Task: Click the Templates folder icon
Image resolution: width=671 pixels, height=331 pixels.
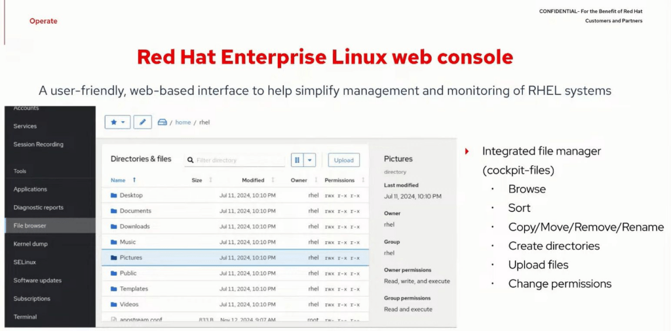Action: (x=113, y=289)
